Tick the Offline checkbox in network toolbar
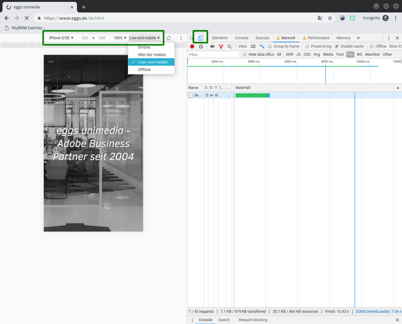The width and height of the screenshot is (402, 324). click(x=372, y=46)
